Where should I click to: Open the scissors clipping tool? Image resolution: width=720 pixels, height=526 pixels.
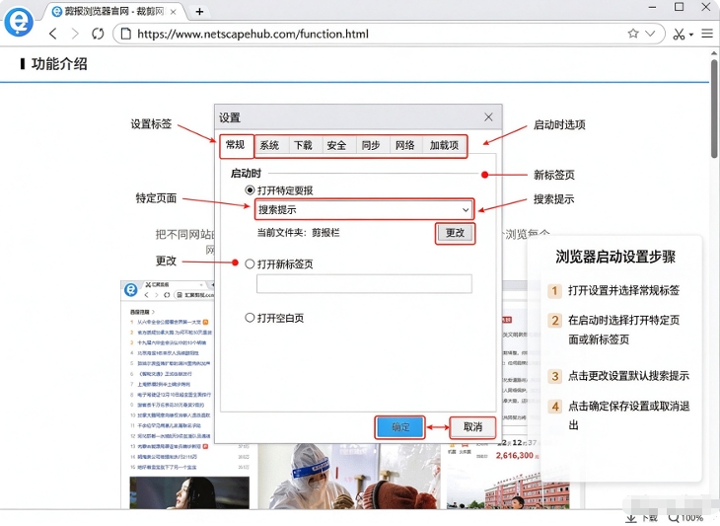tap(679, 34)
